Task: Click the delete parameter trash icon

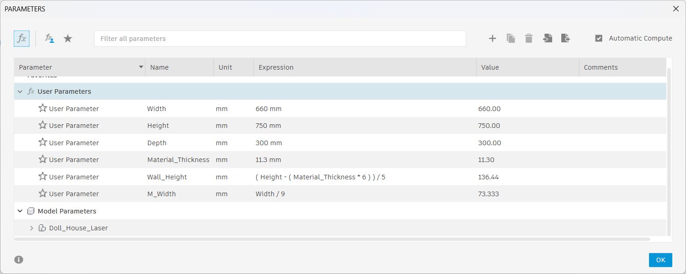Action: tap(529, 38)
